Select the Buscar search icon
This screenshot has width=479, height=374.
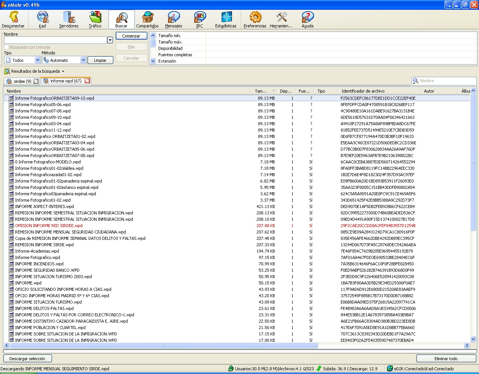point(121,19)
